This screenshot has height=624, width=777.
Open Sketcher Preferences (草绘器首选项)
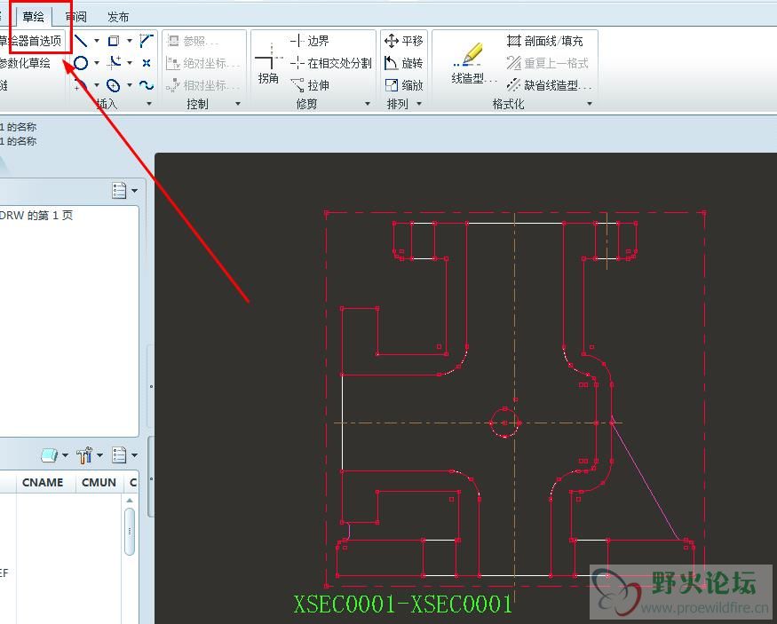(x=31, y=41)
